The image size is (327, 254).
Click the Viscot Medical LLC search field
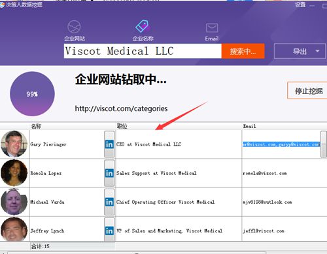coord(143,51)
